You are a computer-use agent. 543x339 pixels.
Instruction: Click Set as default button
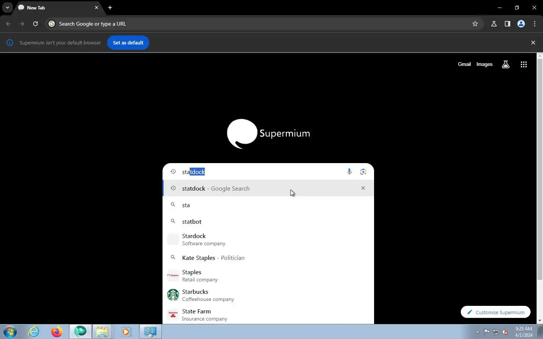[128, 43]
